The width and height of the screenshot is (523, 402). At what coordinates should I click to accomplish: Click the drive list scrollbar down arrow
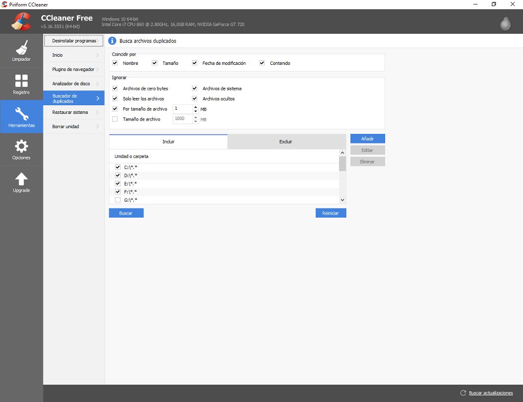pyautogui.click(x=342, y=200)
